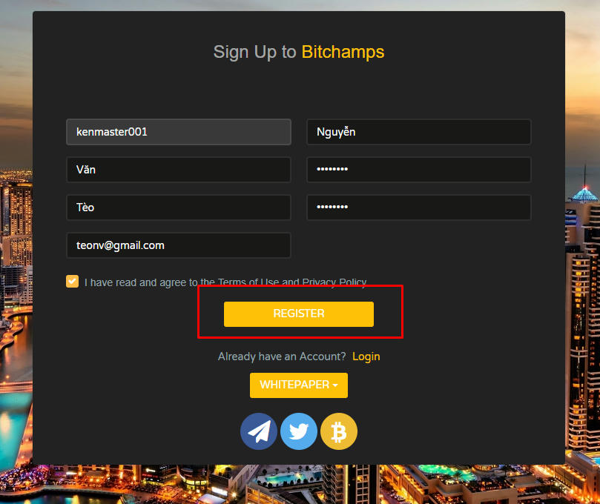The width and height of the screenshot is (600, 504).
Task: Submit the form with REGISTER button
Action: [x=299, y=314]
